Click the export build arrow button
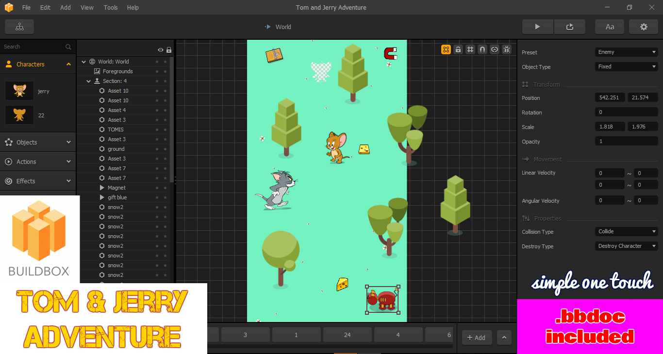Viewport: 663px width, 354px height. coord(570,27)
